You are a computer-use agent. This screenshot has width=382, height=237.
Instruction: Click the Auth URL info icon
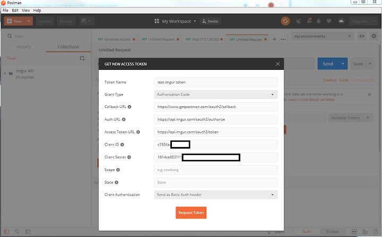click(x=124, y=119)
